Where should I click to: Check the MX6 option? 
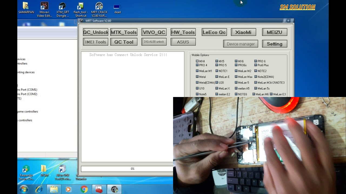click(236, 61)
